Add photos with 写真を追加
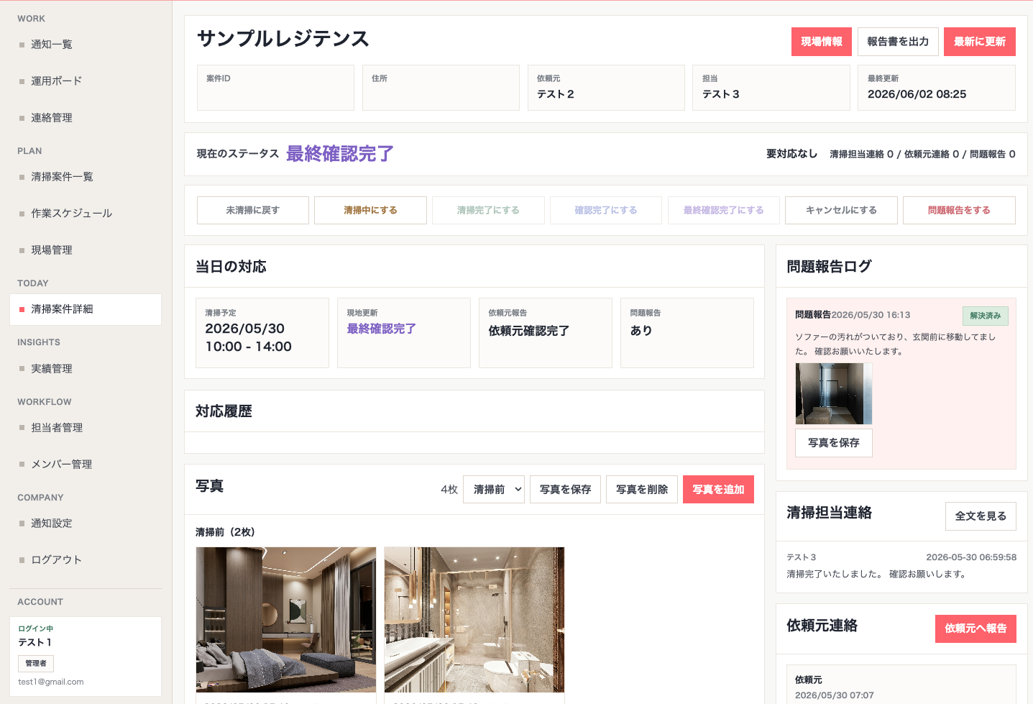This screenshot has height=704, width=1033. 718,490
